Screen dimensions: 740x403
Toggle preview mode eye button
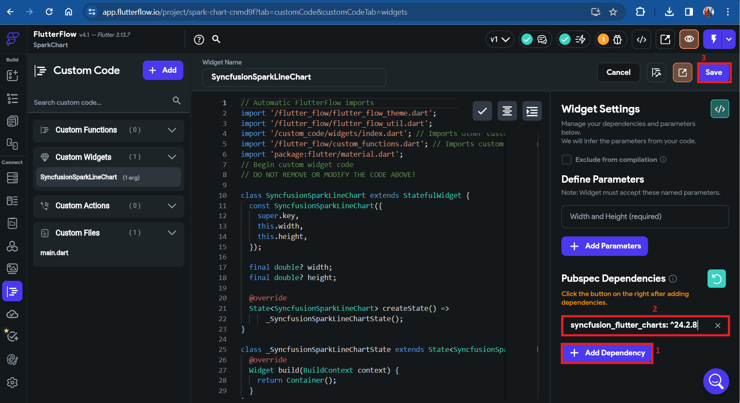tap(689, 39)
